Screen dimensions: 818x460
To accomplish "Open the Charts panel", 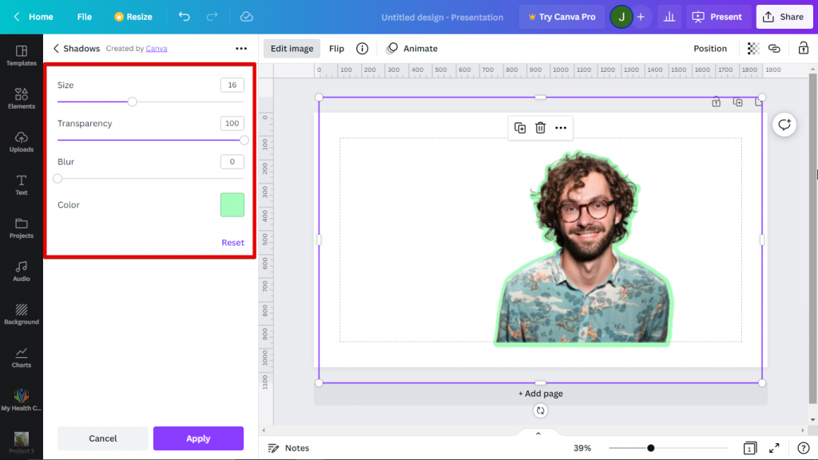I will 21,358.
